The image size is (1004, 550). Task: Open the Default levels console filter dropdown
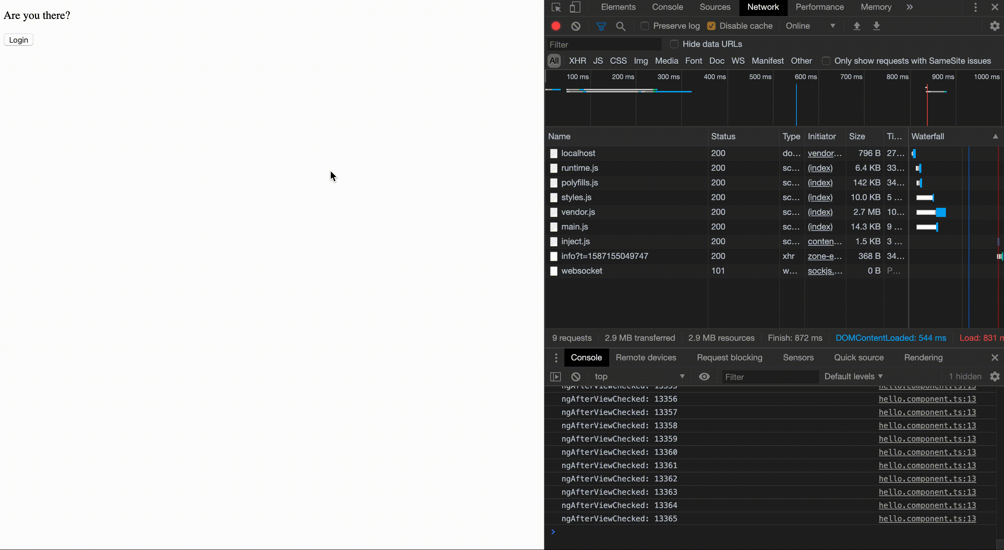(x=853, y=376)
